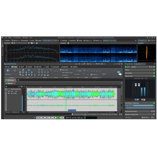Click the Redo icon in Audio Montage toolbar
The width and height of the screenshot is (157, 157).
(x=99, y=64)
